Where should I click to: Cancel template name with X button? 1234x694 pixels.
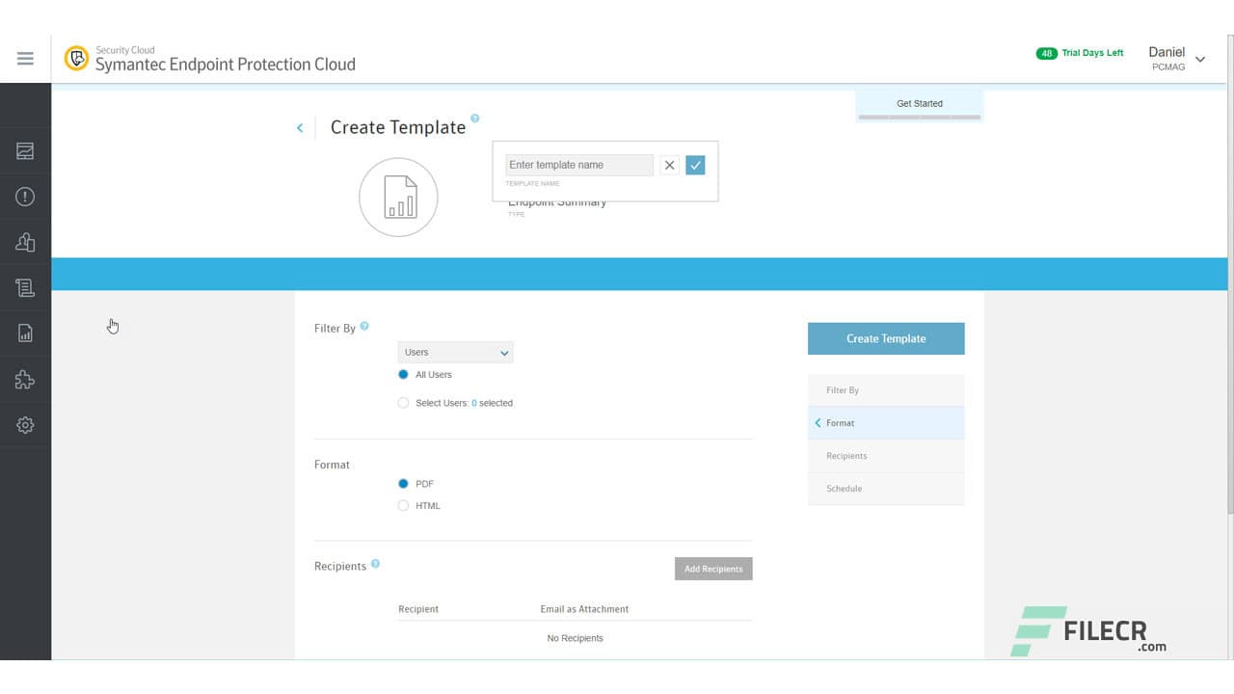pyautogui.click(x=669, y=165)
